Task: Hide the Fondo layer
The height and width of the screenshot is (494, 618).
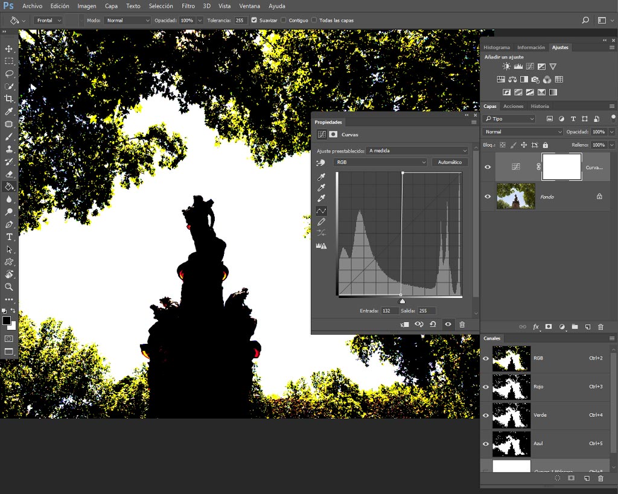Action: 488,196
